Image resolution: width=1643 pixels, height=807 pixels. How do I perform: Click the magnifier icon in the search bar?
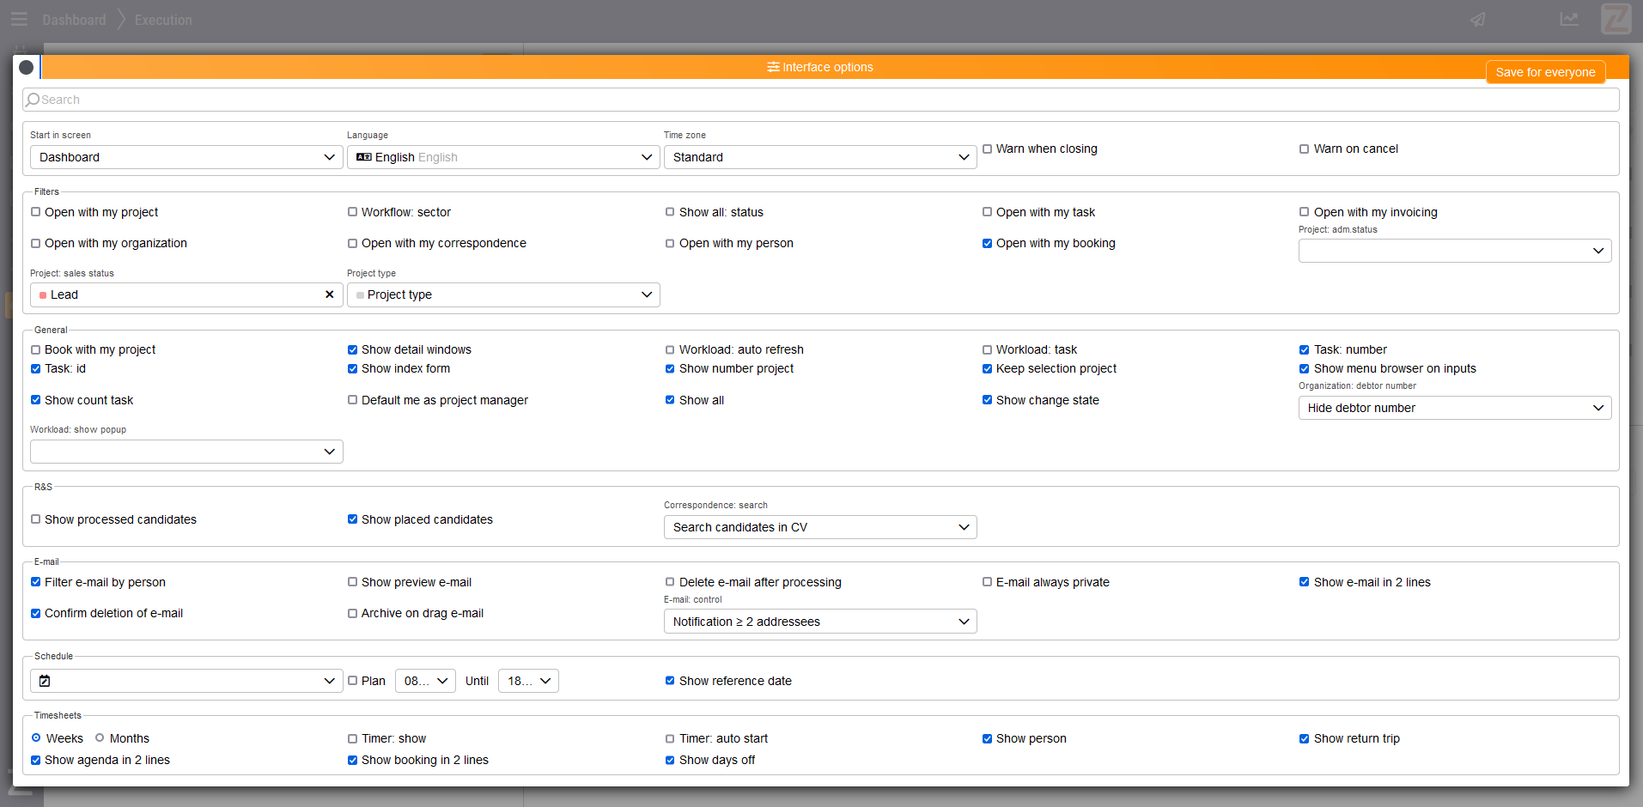tap(33, 100)
